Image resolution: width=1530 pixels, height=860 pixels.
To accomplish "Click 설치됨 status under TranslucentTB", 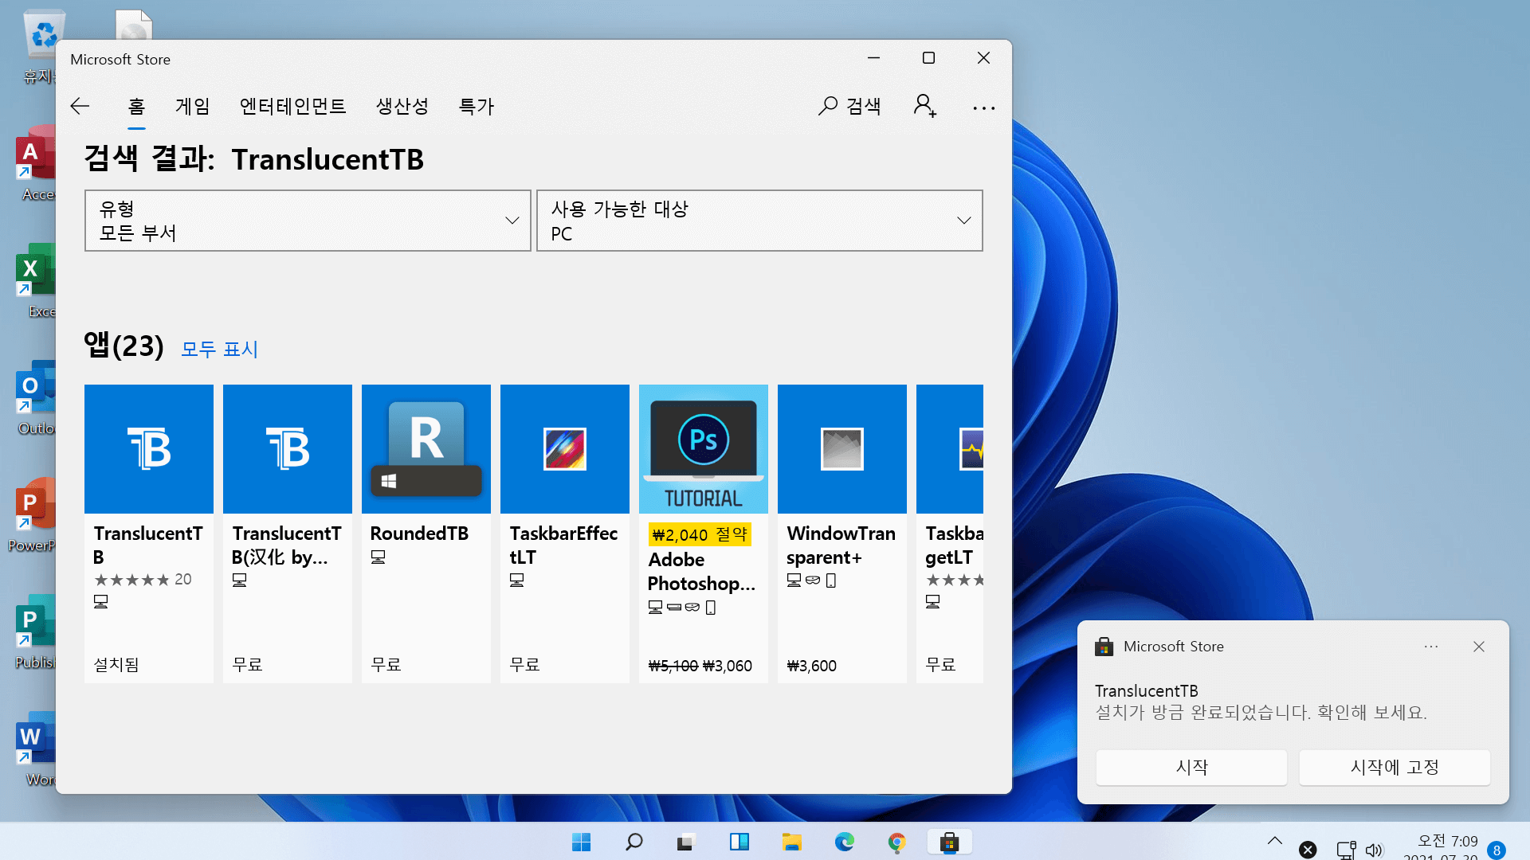I will click(x=116, y=664).
